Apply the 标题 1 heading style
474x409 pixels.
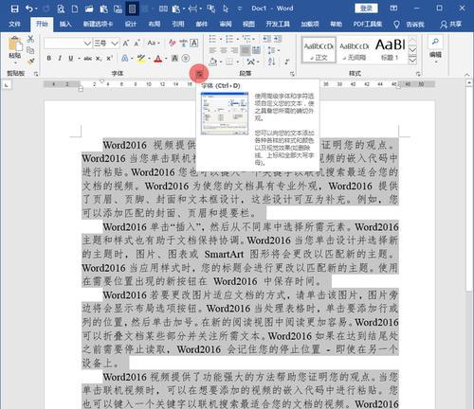[x=390, y=49]
